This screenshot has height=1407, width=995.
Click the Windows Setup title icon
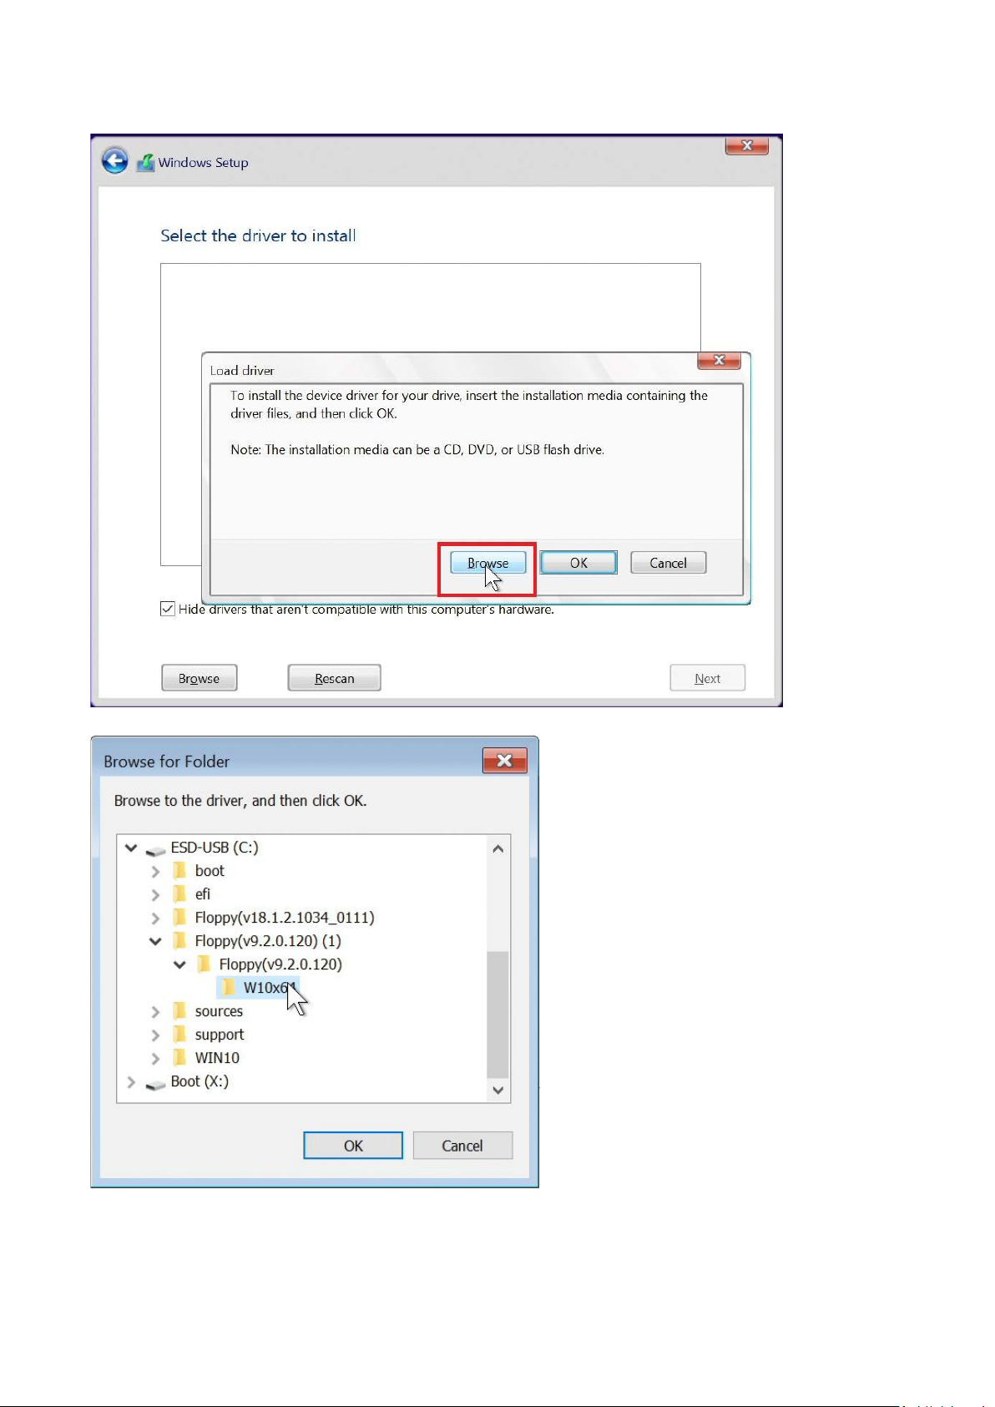coord(146,162)
